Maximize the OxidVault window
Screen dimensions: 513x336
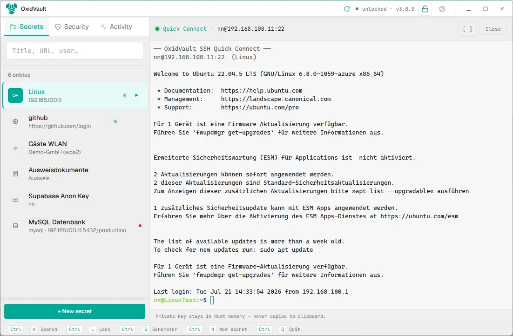click(486, 9)
